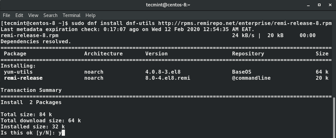The width and height of the screenshot is (336, 138).
Task: Click the 'Total download size: 64 k' line
Action: tap(41, 121)
